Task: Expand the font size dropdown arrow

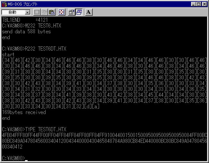Action: tap(27, 12)
